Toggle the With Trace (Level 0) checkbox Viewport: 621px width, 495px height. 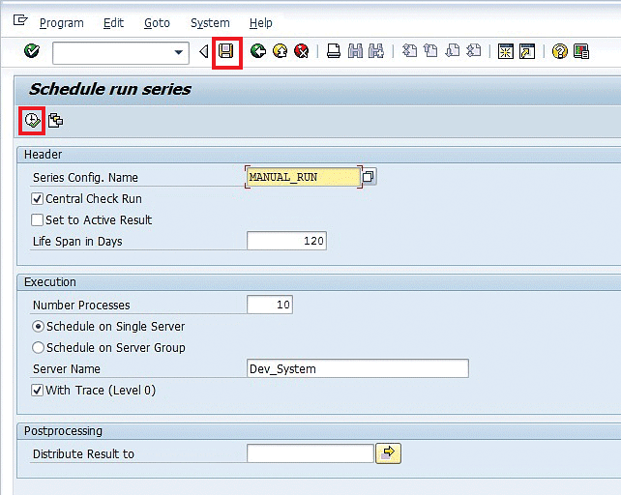pyautogui.click(x=38, y=391)
